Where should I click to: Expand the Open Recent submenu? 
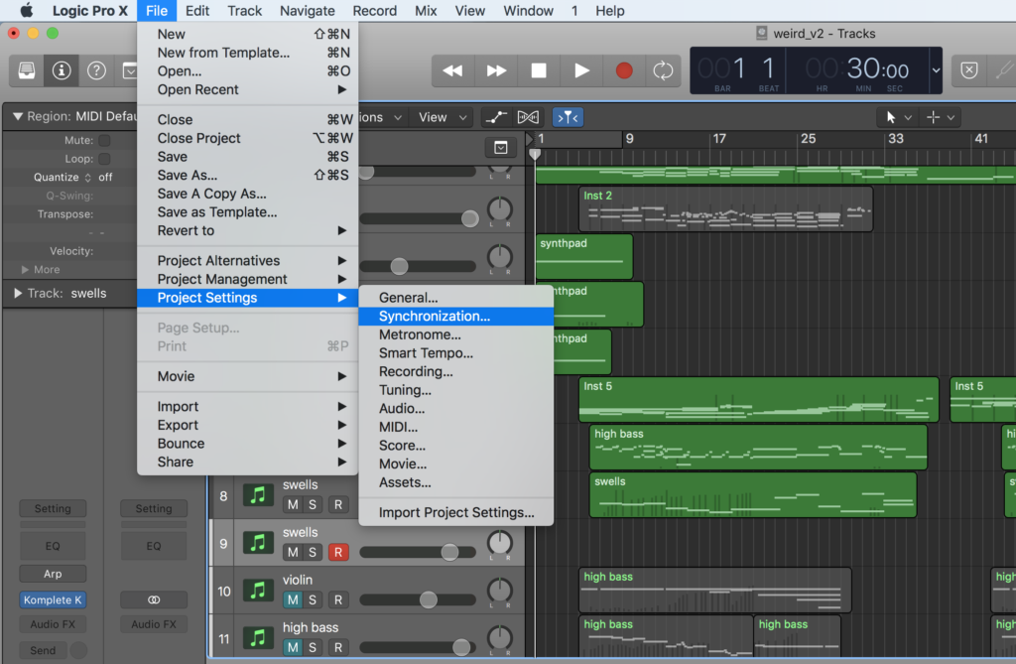247,89
